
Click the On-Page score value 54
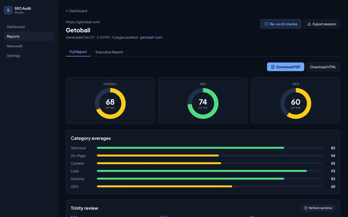click(333, 156)
